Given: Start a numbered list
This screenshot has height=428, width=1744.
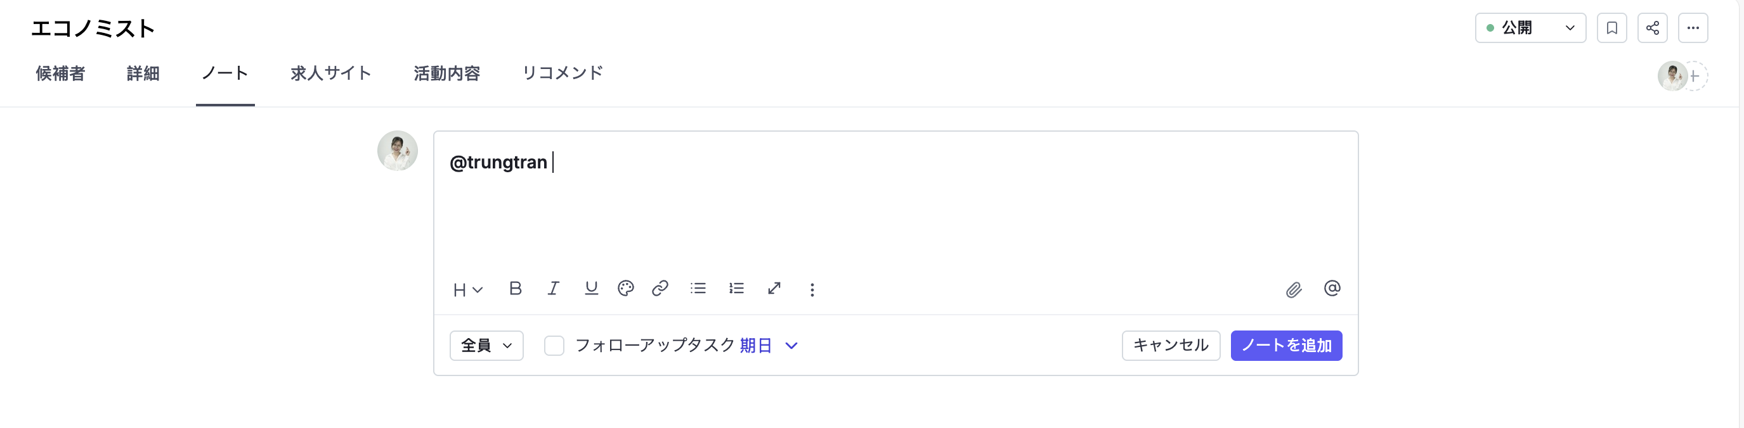Looking at the screenshot, I should pyautogui.click(x=736, y=289).
